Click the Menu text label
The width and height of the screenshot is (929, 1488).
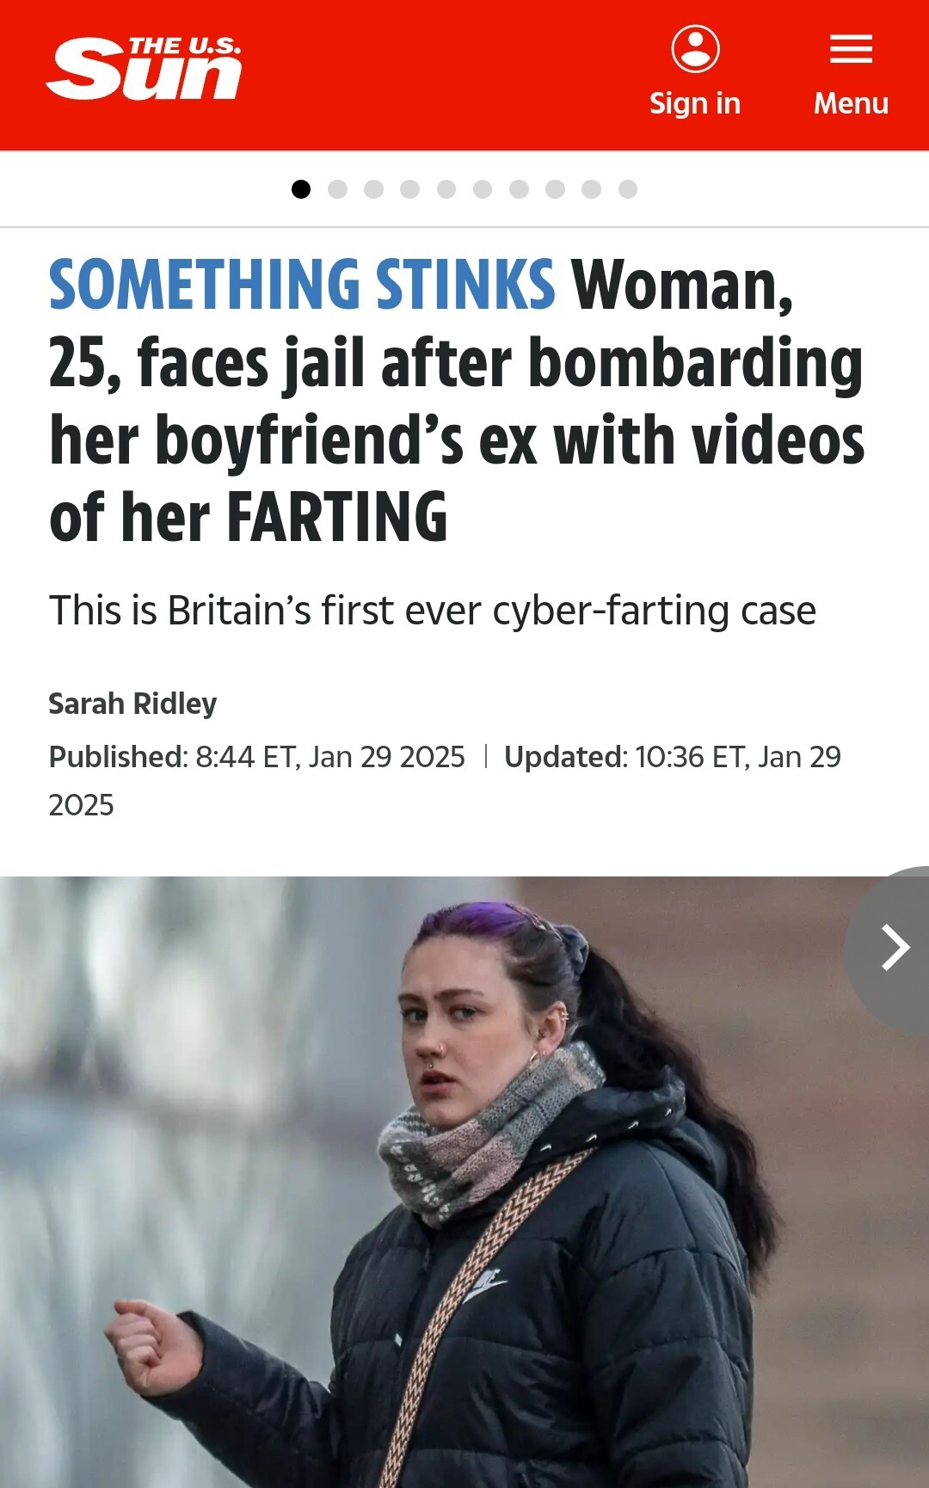pos(851,103)
